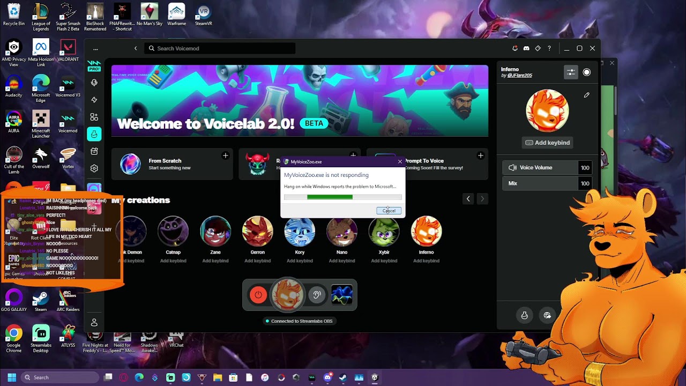686x386 pixels.
Task: Adjust the Voice Volume slider
Action: tap(540, 168)
